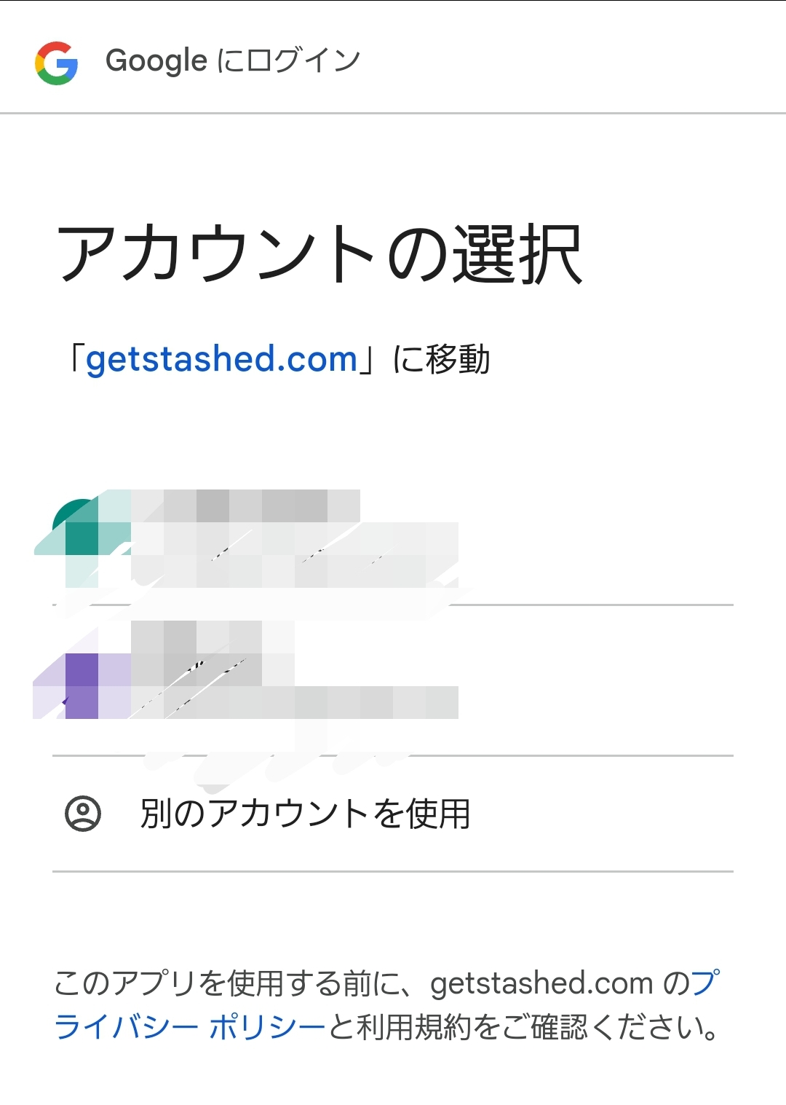Click the person icon beside 別のアカウントを使用
Image resolution: width=786 pixels, height=1105 pixels.
pos(82,812)
